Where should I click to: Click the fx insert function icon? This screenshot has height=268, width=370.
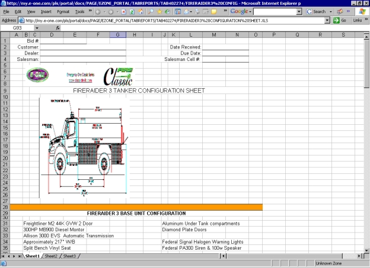58,28
